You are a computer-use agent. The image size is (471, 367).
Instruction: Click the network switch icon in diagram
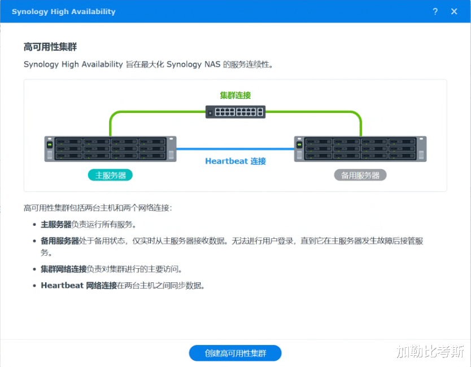tap(235, 112)
